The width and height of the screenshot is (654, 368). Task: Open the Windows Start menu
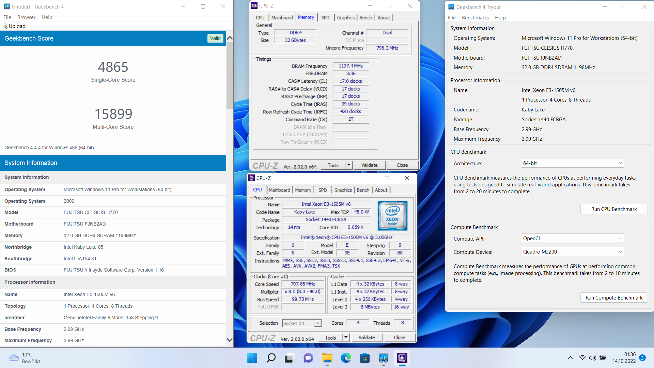tap(252, 358)
